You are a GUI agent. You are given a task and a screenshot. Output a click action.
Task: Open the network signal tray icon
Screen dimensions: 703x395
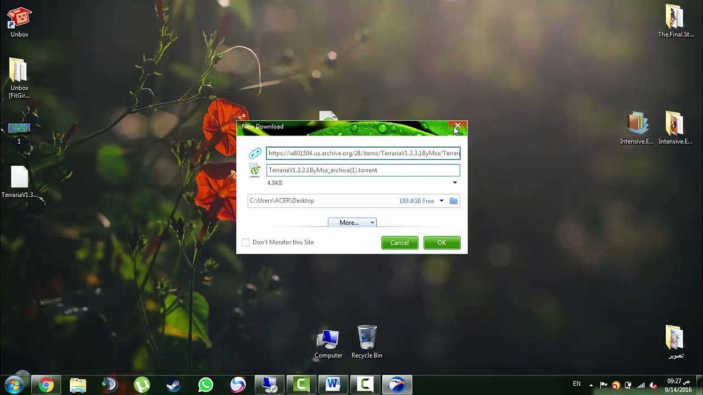coord(641,385)
